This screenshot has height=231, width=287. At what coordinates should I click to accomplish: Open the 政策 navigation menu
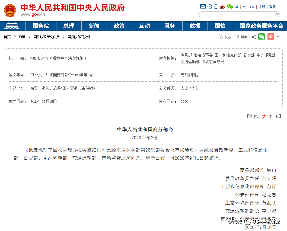[x=119, y=26]
